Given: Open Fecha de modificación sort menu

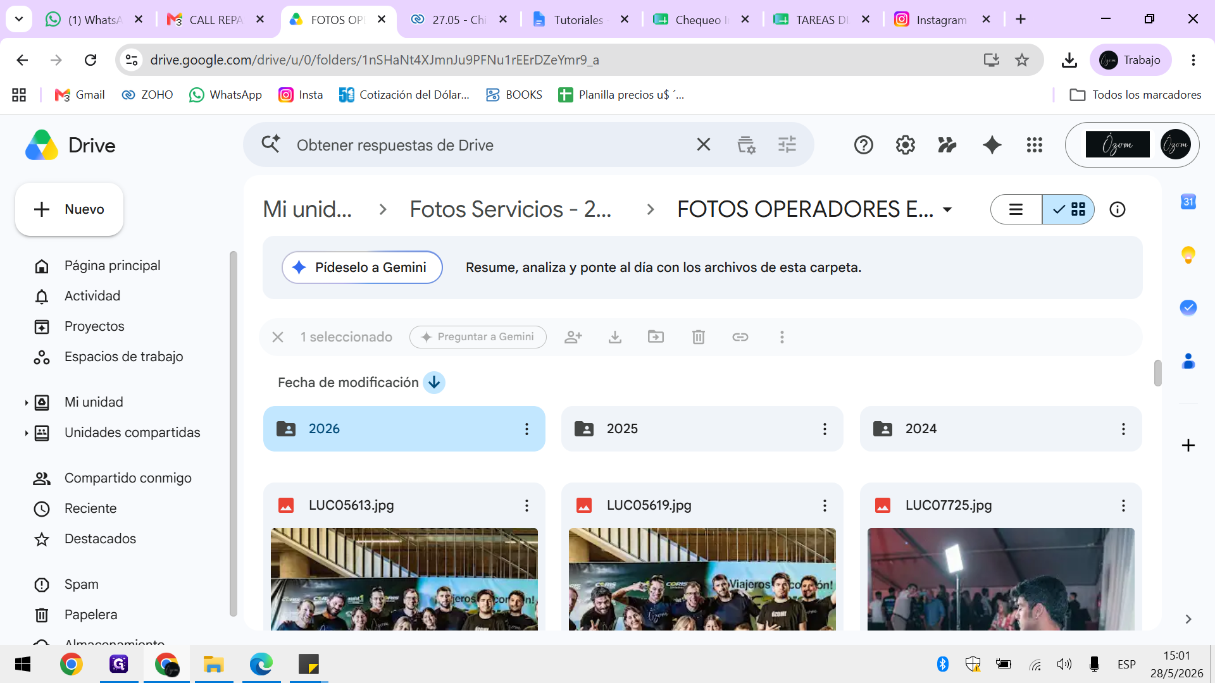Looking at the screenshot, I should tap(348, 383).
